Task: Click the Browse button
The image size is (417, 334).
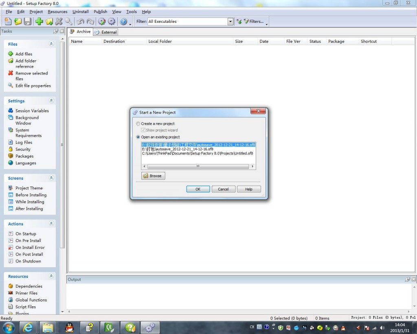Action: point(153,176)
